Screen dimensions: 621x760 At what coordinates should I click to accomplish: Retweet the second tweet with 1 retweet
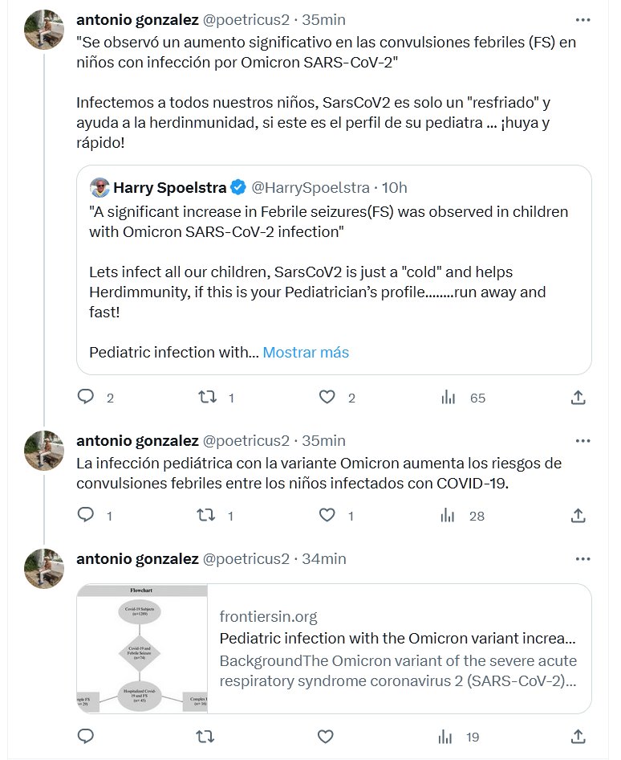(206, 515)
